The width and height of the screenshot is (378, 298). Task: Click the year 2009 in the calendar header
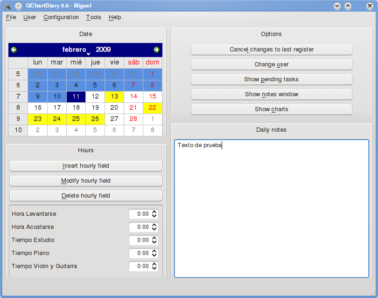point(103,50)
